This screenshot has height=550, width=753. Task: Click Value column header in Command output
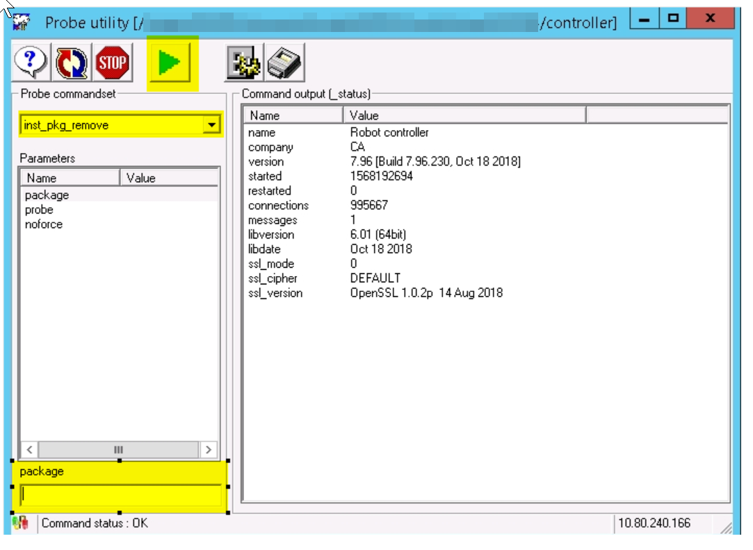[464, 115]
